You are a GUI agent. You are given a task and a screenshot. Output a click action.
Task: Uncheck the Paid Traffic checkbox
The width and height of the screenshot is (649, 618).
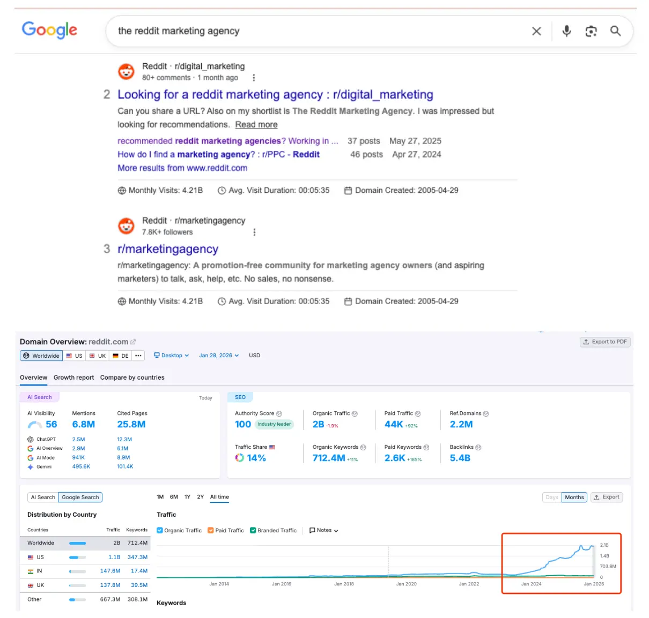click(210, 530)
